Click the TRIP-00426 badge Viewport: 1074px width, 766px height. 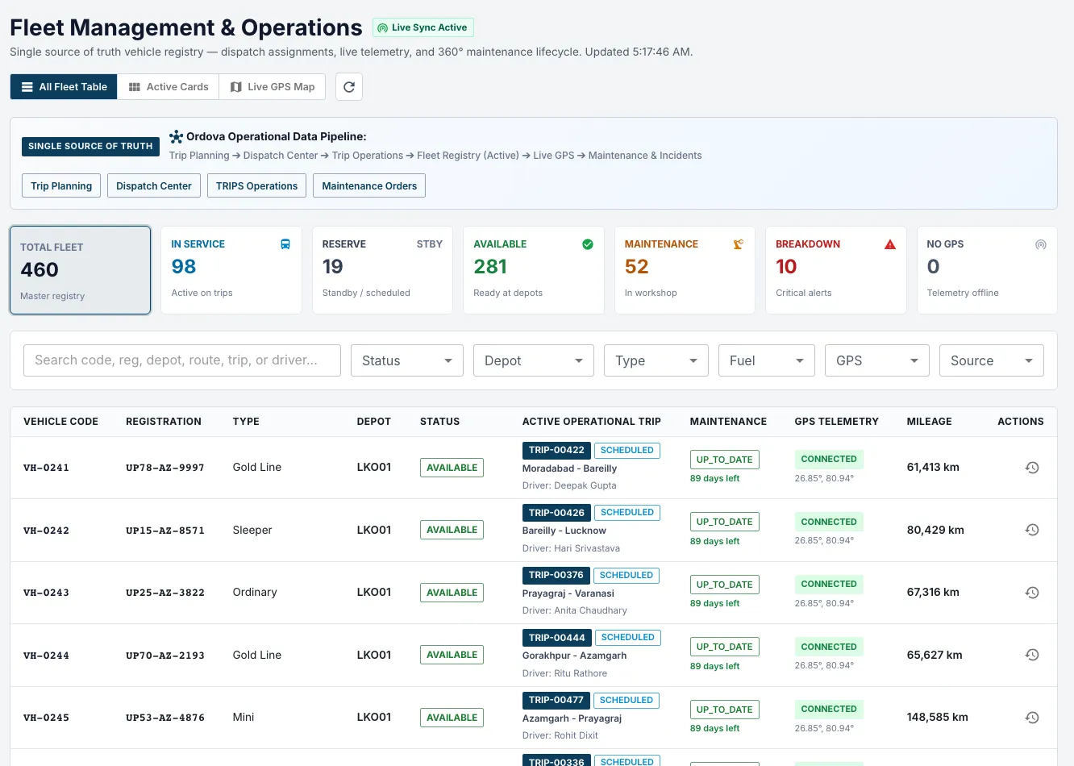click(556, 513)
